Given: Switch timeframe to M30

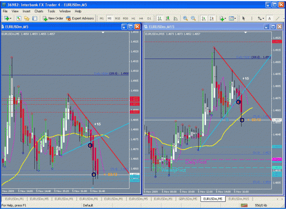Looking at the screenshot, I should tap(125, 18).
